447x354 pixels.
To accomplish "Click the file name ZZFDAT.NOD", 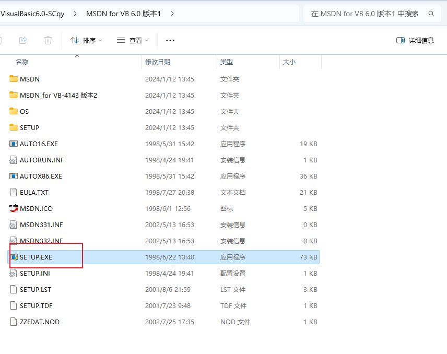I will [40, 322].
